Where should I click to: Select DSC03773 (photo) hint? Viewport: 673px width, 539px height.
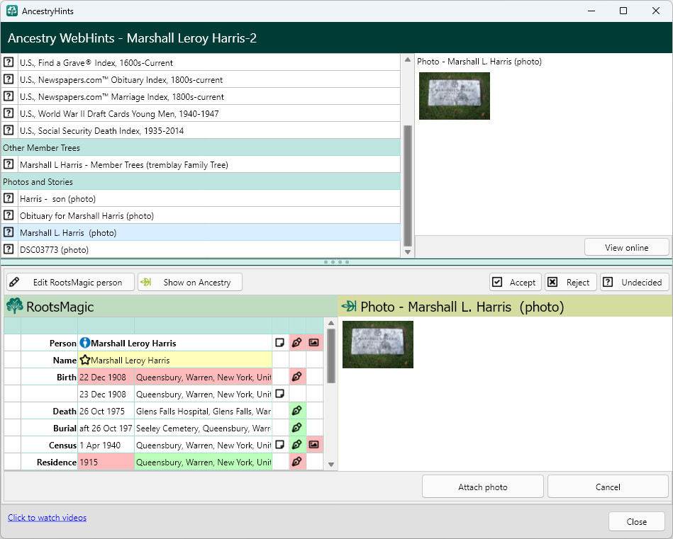click(x=209, y=249)
